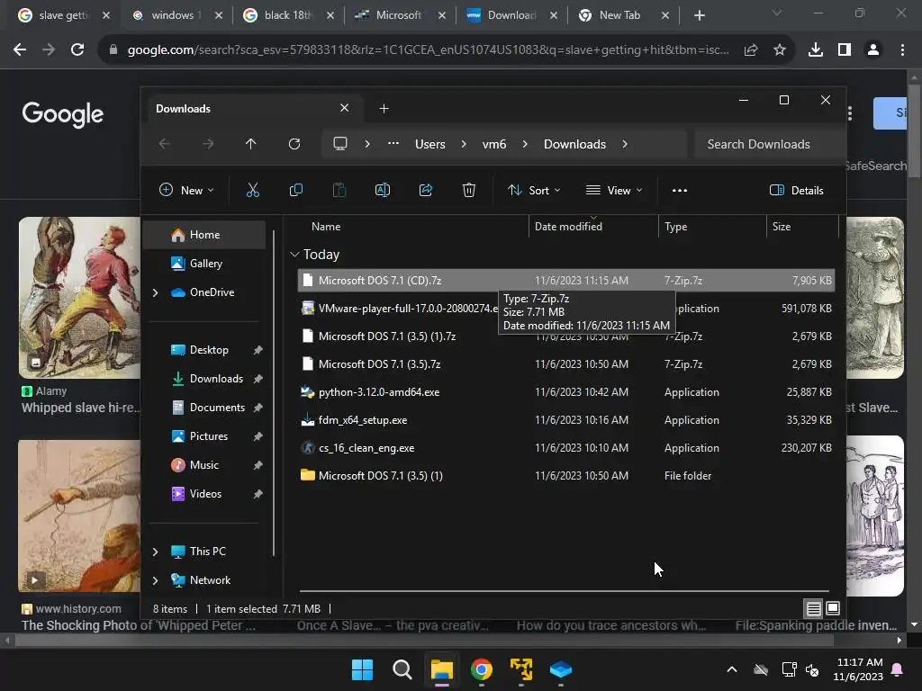The image size is (922, 691).
Task: Sort by the Name column header
Action: click(x=326, y=227)
